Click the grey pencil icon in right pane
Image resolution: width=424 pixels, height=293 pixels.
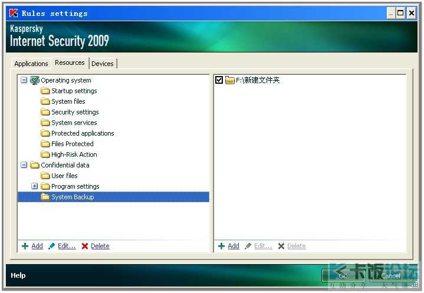pos(248,246)
